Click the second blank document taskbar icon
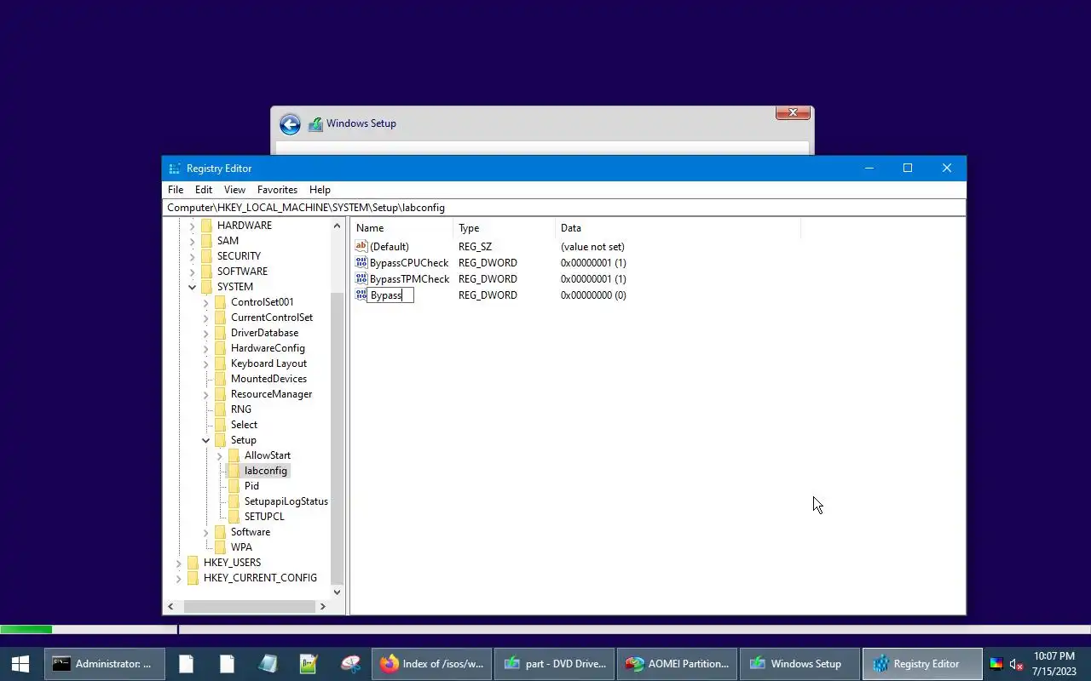Image resolution: width=1091 pixels, height=681 pixels. point(227,664)
